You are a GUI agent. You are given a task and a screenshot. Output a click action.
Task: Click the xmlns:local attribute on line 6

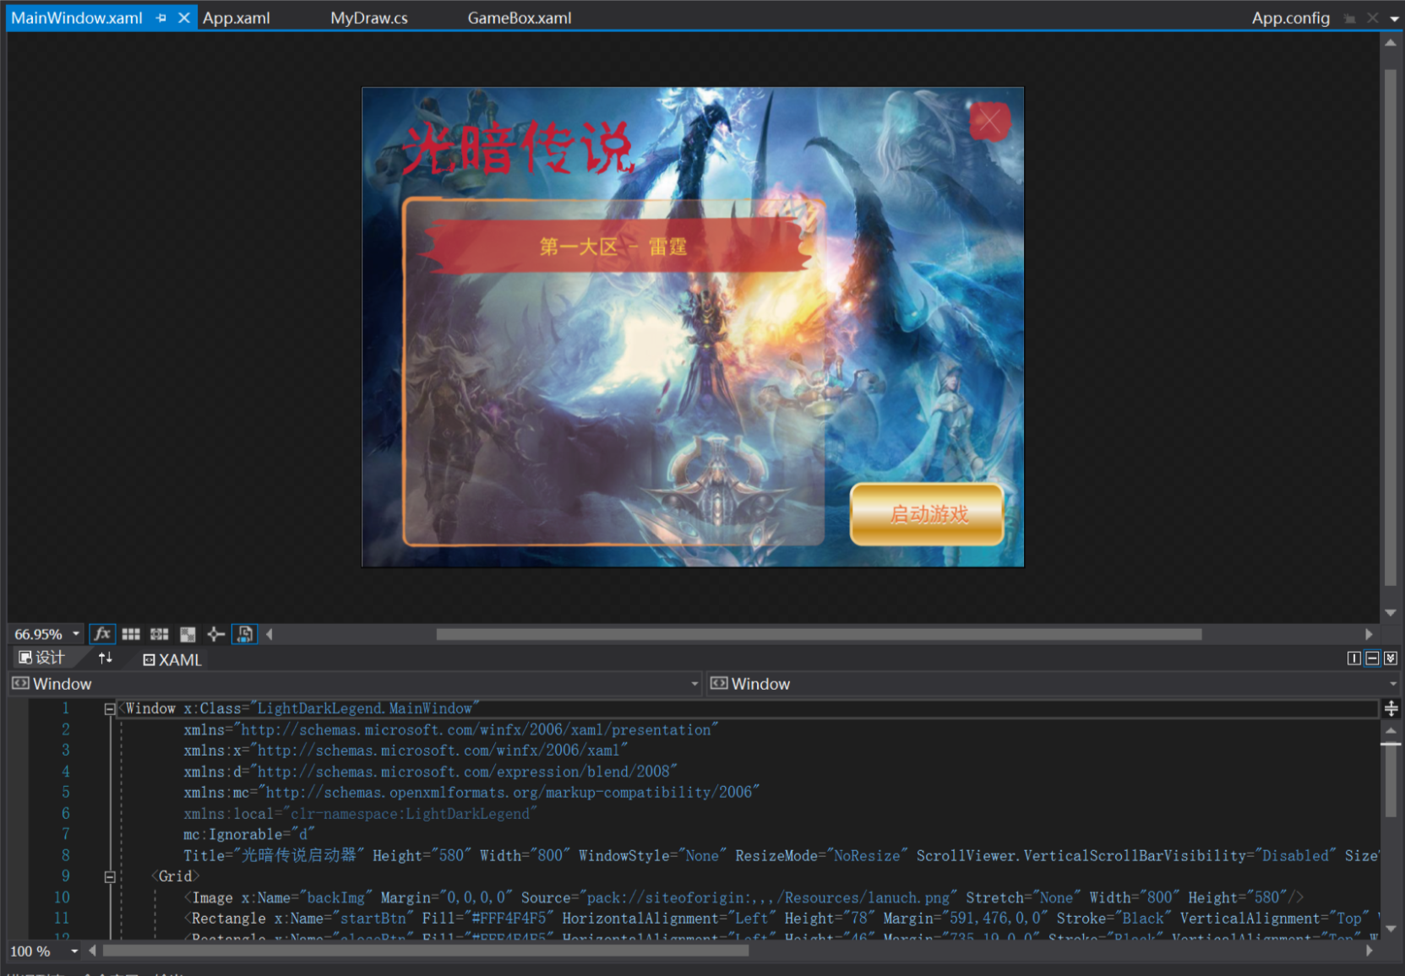(361, 814)
